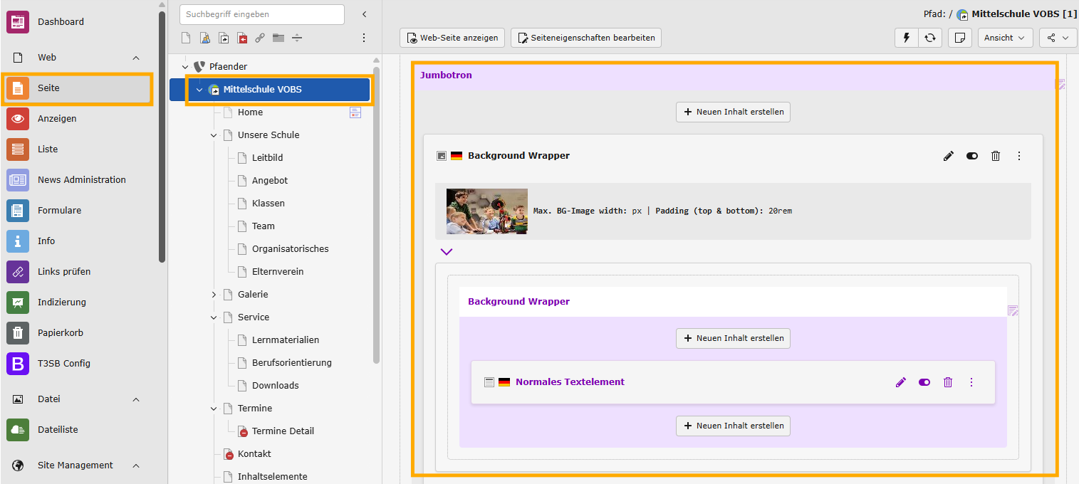1079x484 pixels.
Task: Click the Background Wrapper image thumbnail
Action: tap(487, 211)
